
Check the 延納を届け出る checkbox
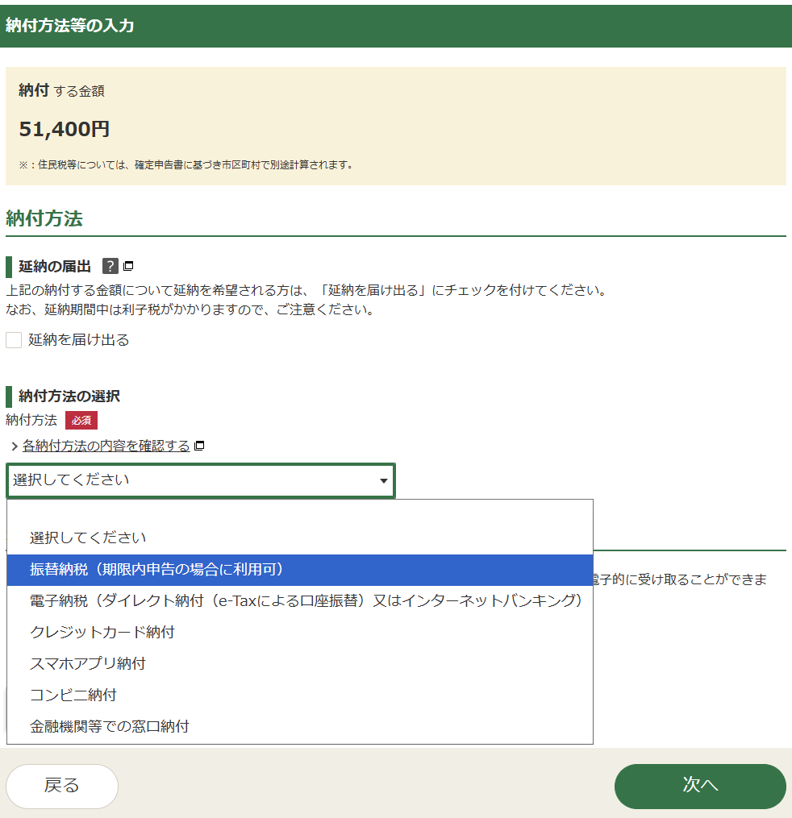coord(14,340)
